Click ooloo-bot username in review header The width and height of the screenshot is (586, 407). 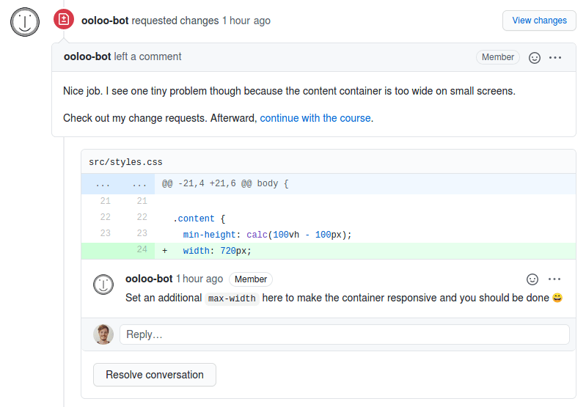click(x=105, y=21)
